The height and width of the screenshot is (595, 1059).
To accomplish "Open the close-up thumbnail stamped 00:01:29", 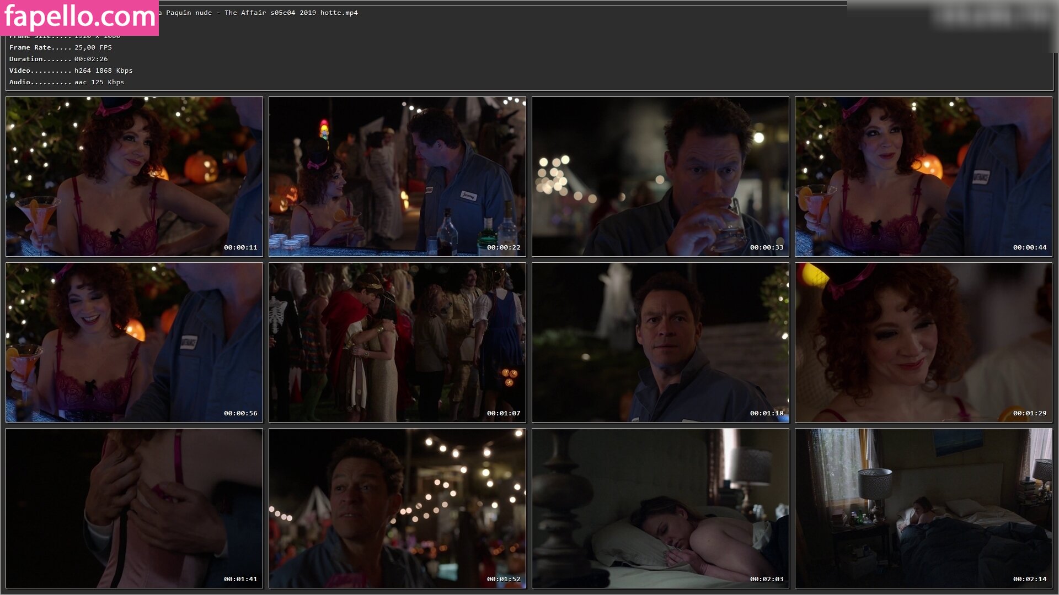I will pos(923,342).
